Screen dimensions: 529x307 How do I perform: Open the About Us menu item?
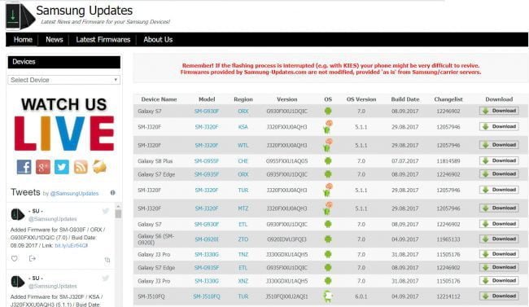click(x=158, y=40)
